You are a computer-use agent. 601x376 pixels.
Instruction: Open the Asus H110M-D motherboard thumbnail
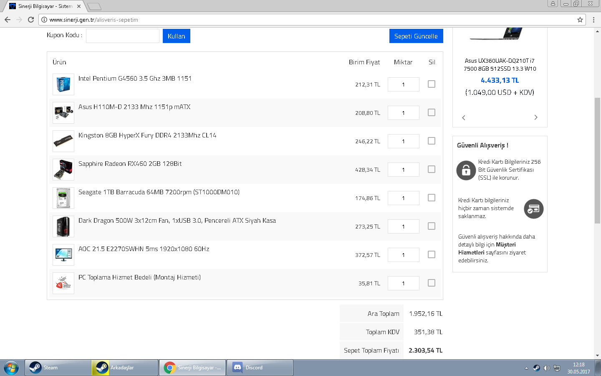tap(63, 113)
